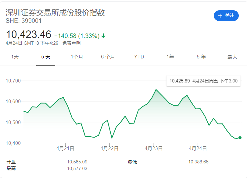This screenshot has height=178, width=247.
Task: Click the green down arrow icon
Action: [x=103, y=36]
